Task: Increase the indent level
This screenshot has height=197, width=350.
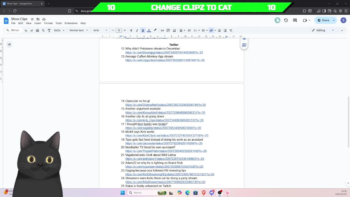Action: tap(225, 30)
